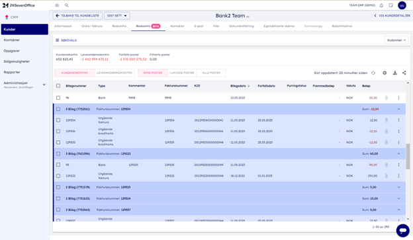Image resolution: width=413 pixels, height=240 pixels.
Task: Click Vis kundedetaljer link
Action: pos(392,16)
